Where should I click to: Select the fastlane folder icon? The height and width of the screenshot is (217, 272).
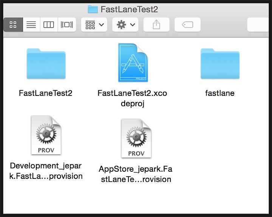pyautogui.click(x=220, y=64)
